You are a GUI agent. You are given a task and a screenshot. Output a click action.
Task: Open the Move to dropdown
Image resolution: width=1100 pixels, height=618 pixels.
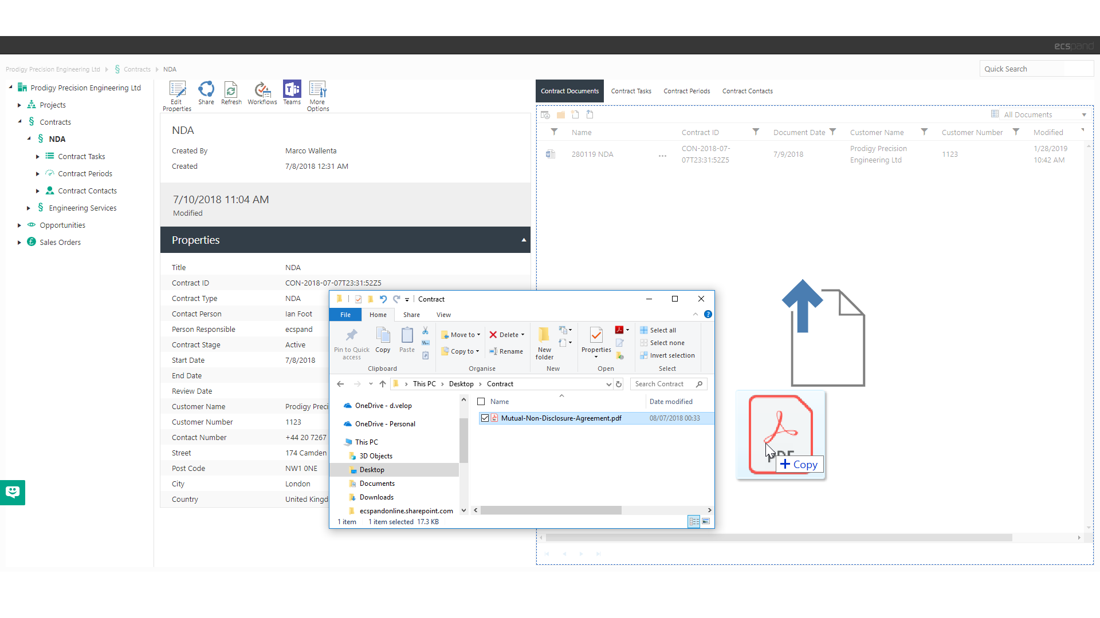[461, 335]
